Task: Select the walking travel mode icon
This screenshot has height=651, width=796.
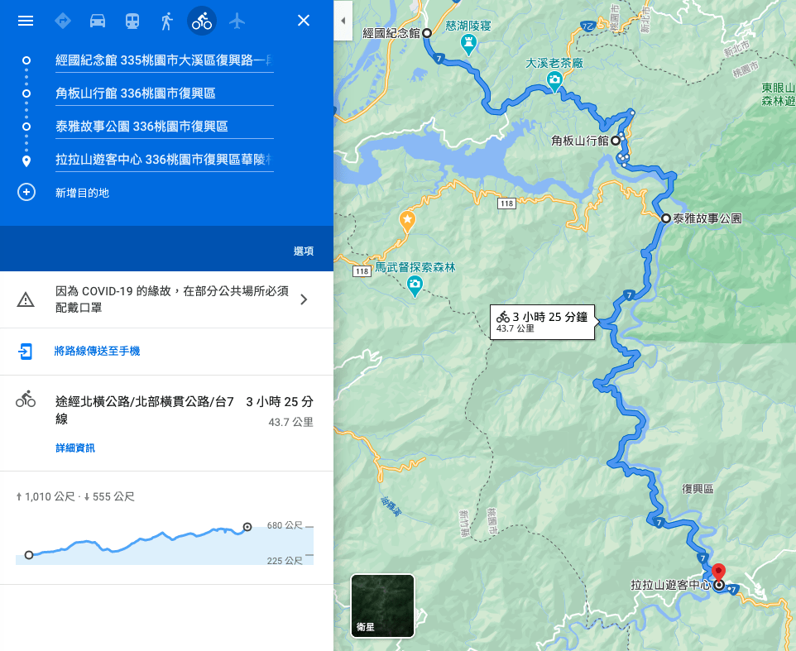Action: [x=167, y=21]
